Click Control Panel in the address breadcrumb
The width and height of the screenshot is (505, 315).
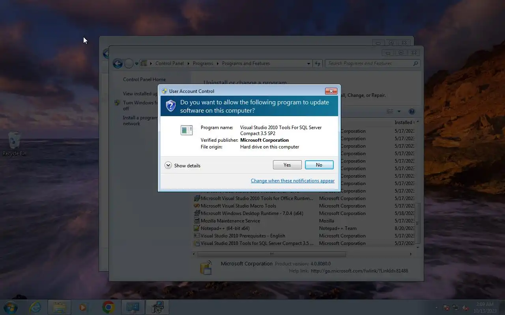coord(170,63)
